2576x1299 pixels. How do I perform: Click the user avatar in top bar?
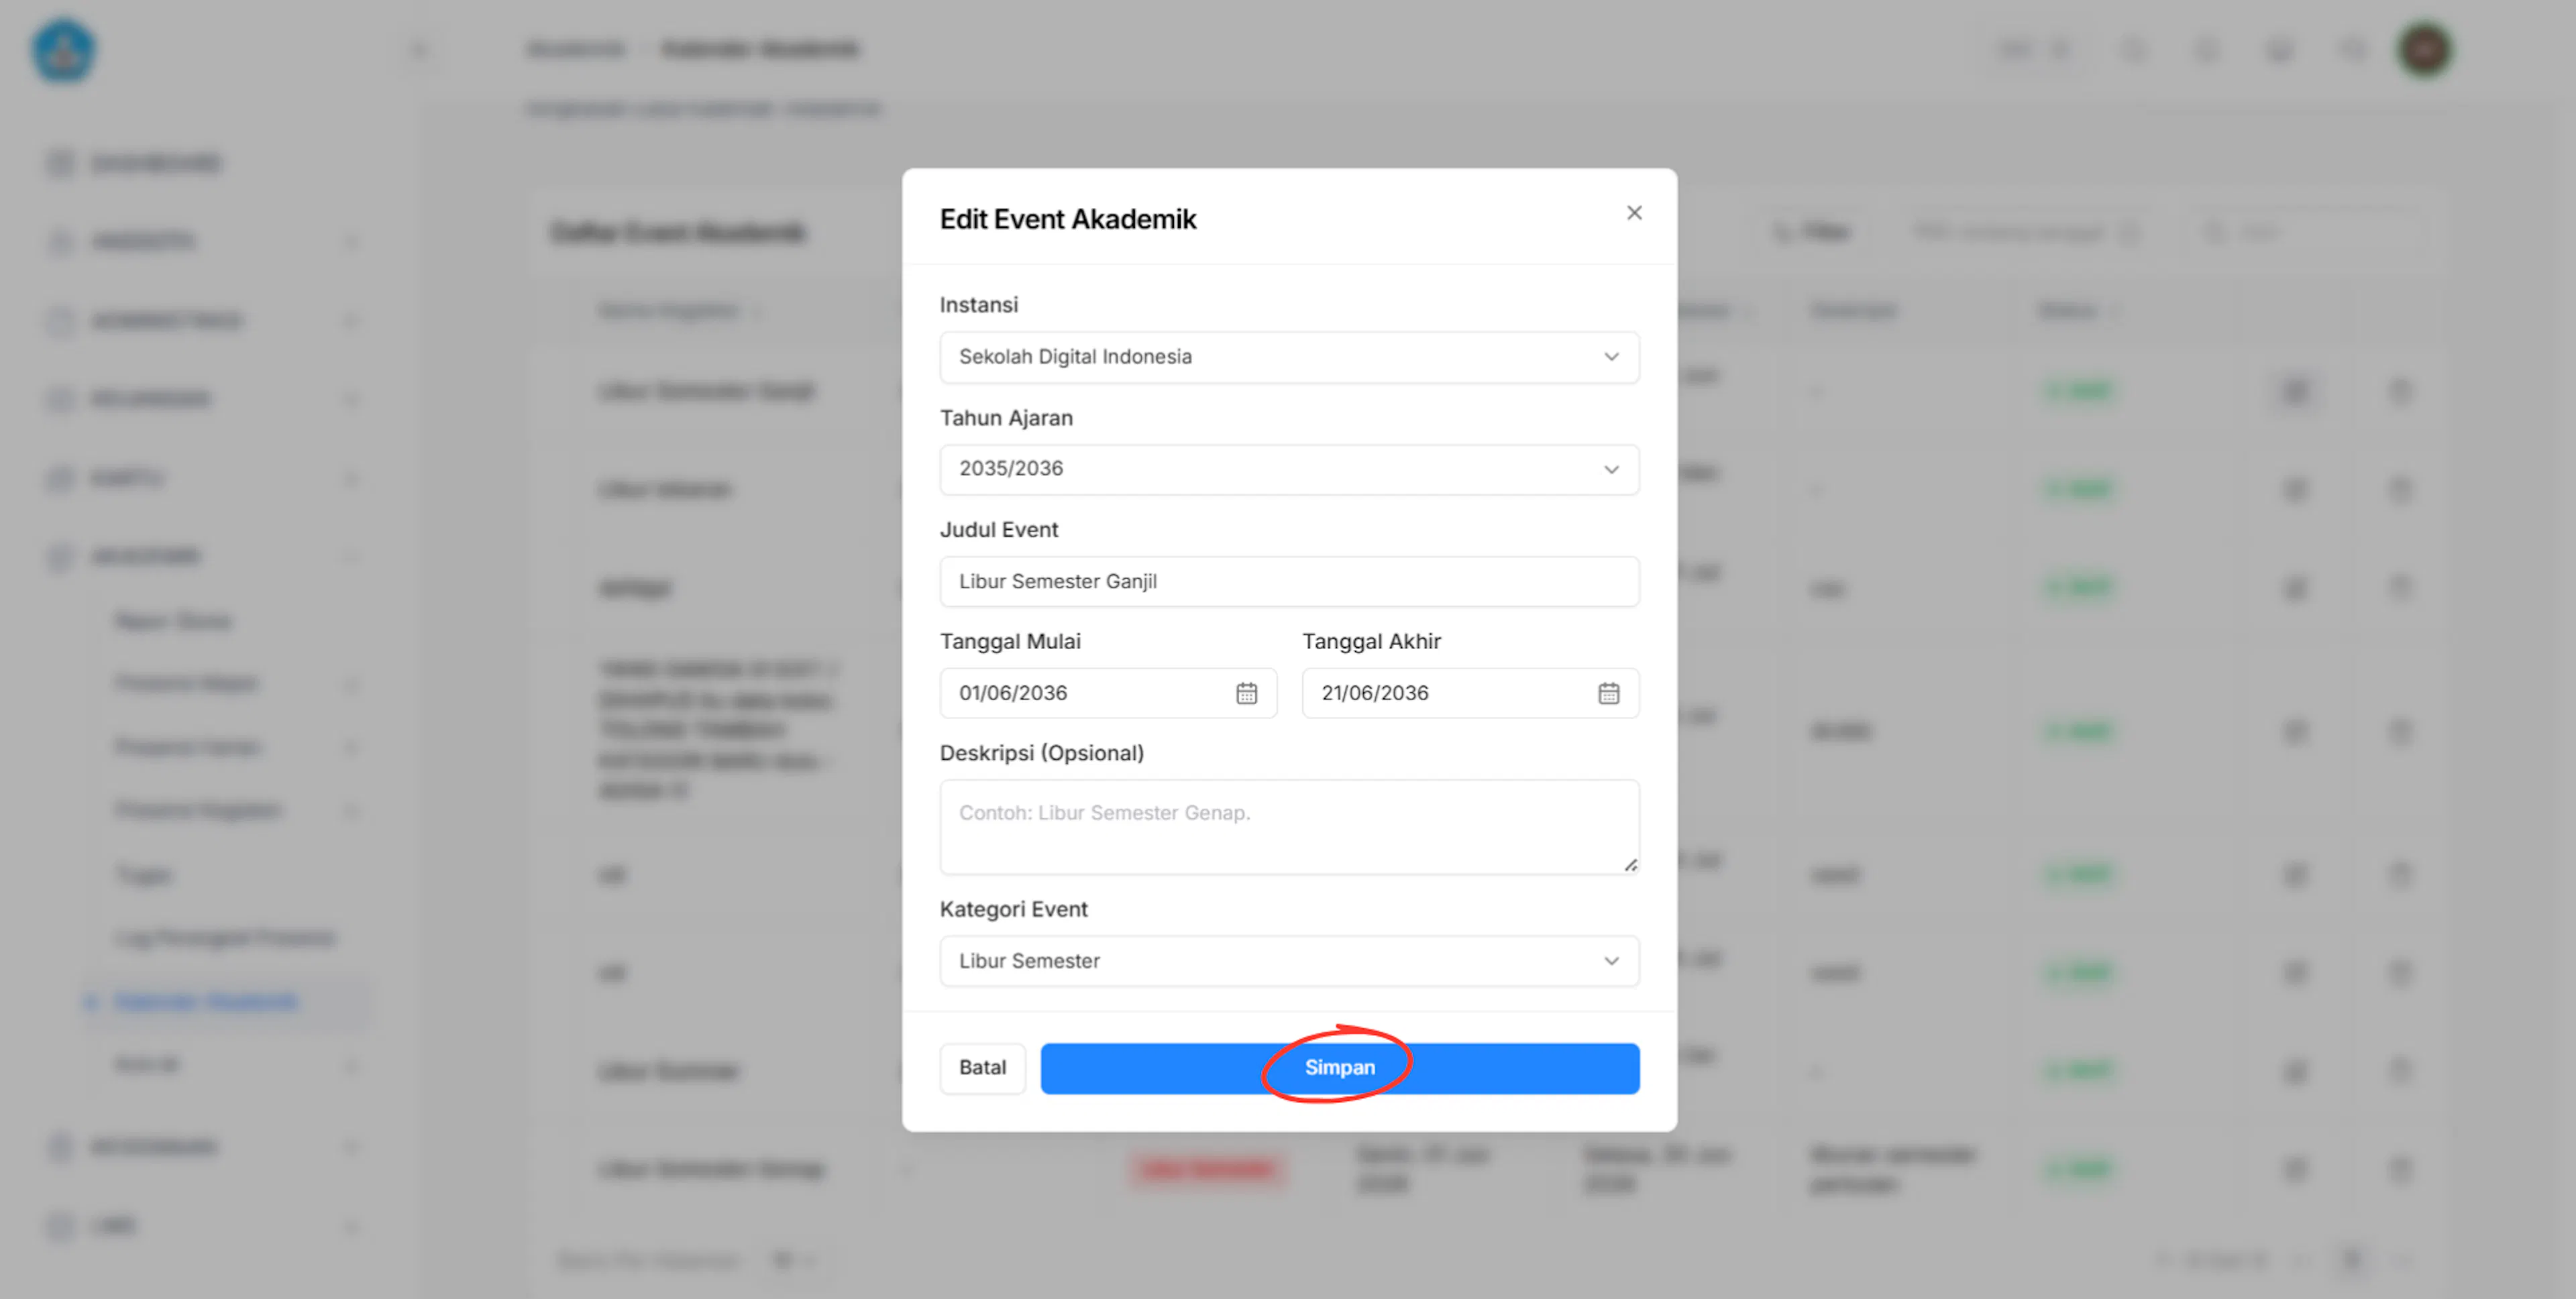[x=2424, y=50]
